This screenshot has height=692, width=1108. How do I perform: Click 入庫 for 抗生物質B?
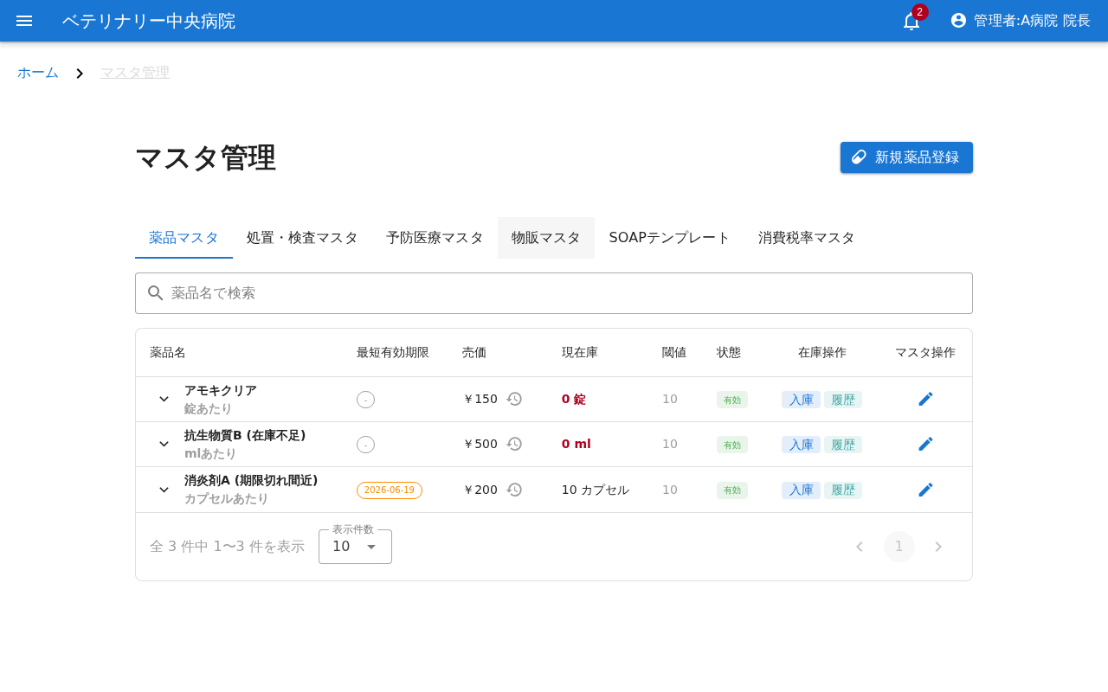coord(801,445)
